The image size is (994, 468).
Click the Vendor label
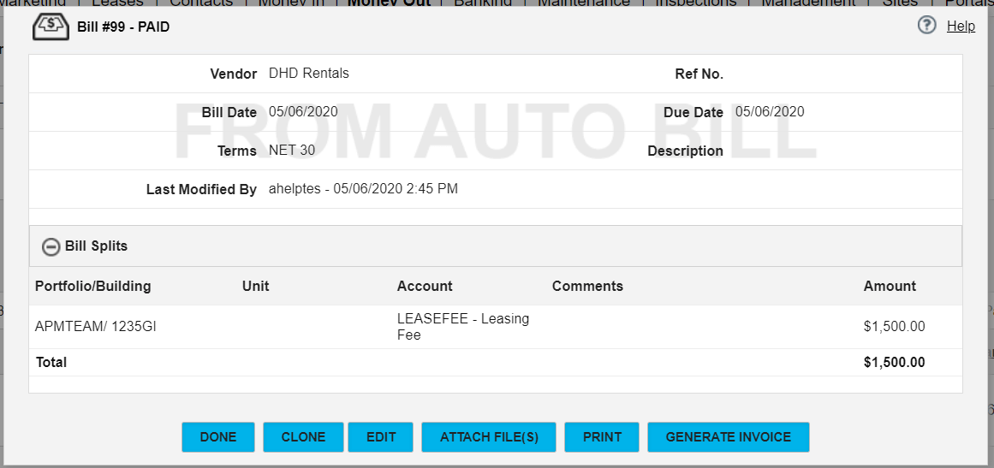[233, 74]
